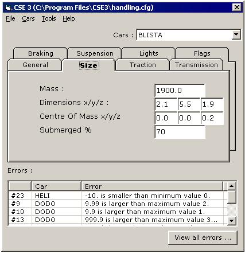Screen dimensions: 245x253
Task: Switch to the General tab
Action: [x=35, y=65]
